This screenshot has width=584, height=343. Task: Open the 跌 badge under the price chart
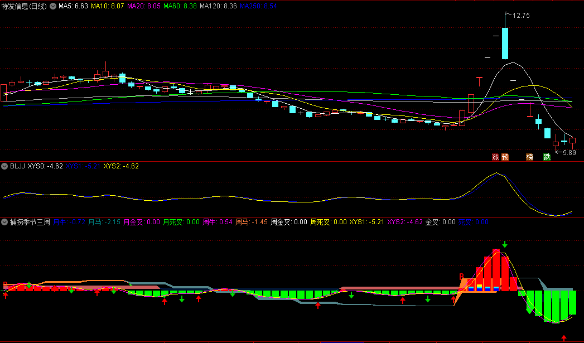547,157
